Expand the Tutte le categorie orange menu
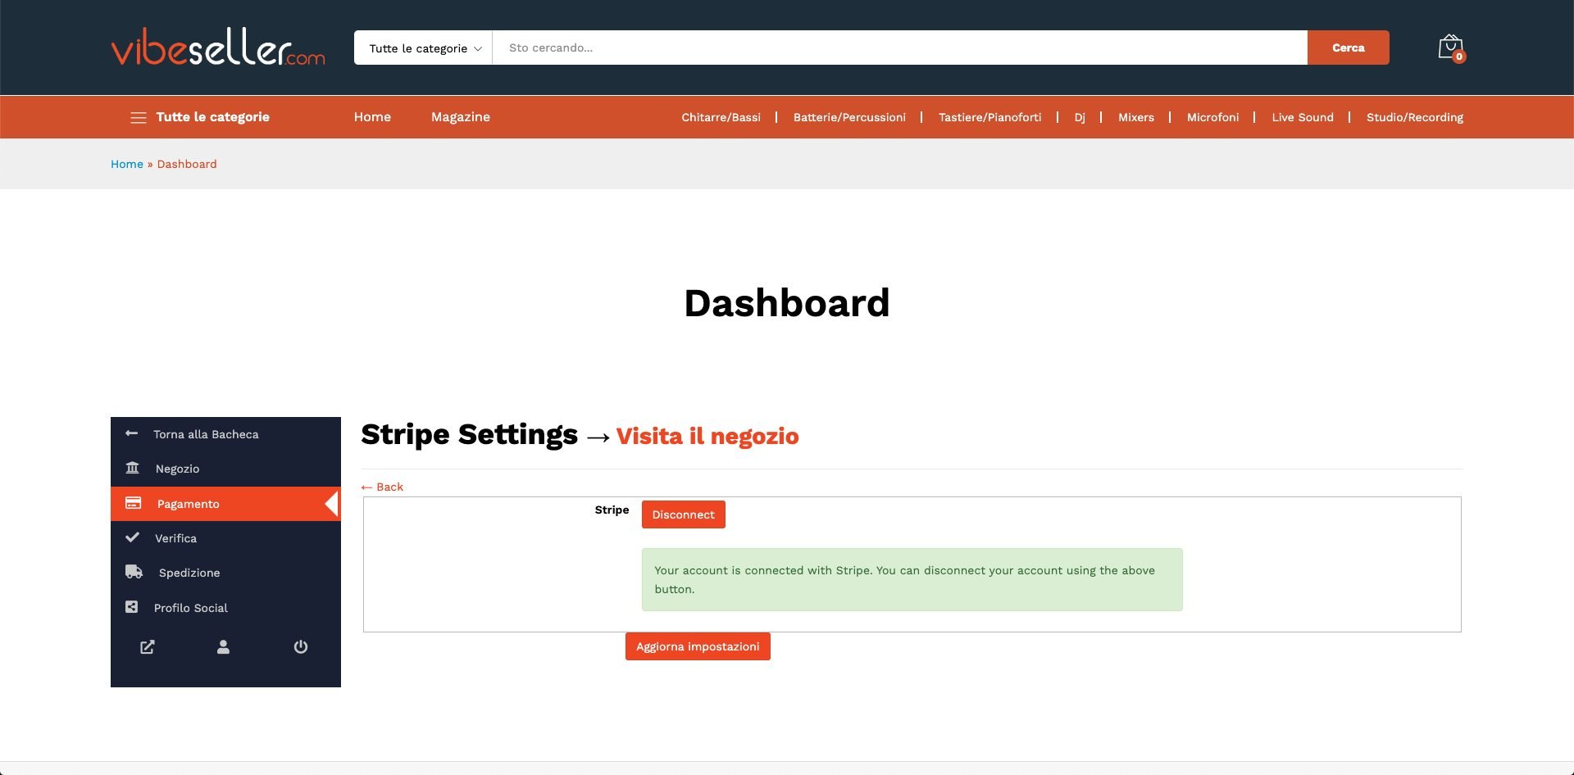 click(x=200, y=117)
